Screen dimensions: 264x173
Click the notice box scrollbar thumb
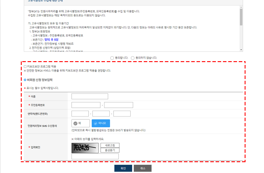241,17
